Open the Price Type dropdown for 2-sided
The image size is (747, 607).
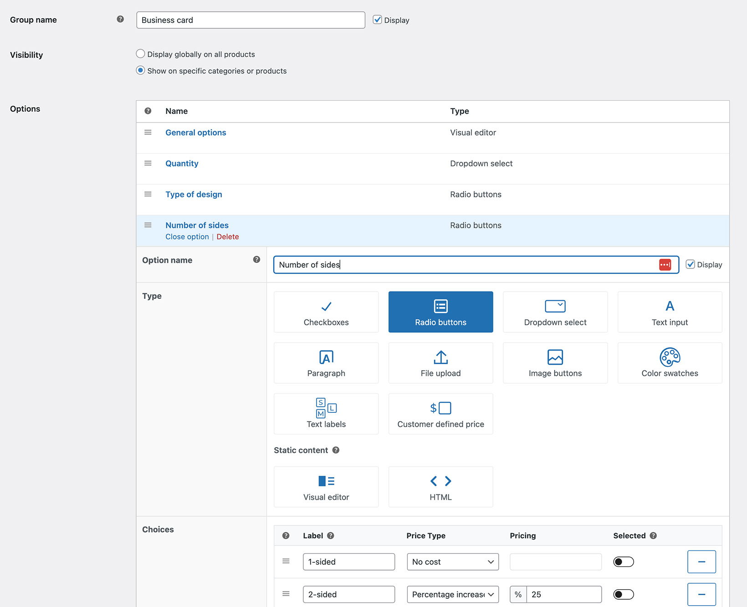[452, 594]
